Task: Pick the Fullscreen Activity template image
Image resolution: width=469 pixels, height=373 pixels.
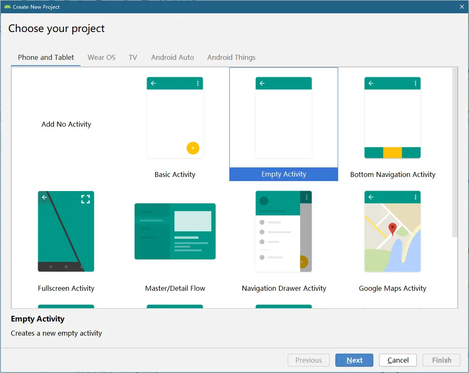Action: coord(66,231)
